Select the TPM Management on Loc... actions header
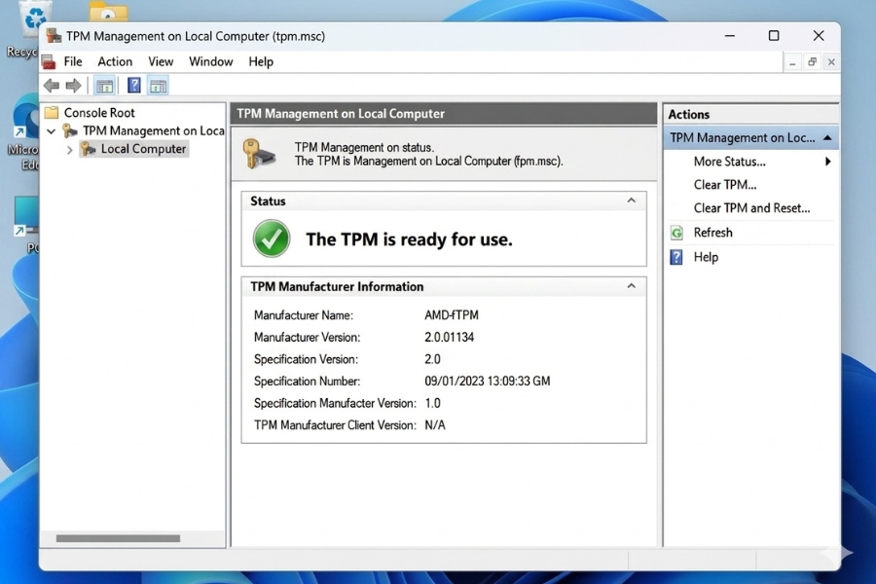The width and height of the screenshot is (876, 584). point(750,137)
